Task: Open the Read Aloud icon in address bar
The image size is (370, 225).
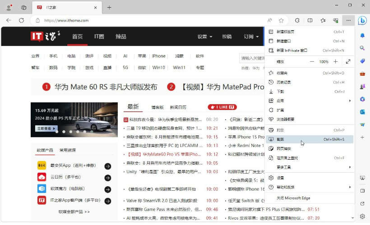Action: click(x=270, y=20)
